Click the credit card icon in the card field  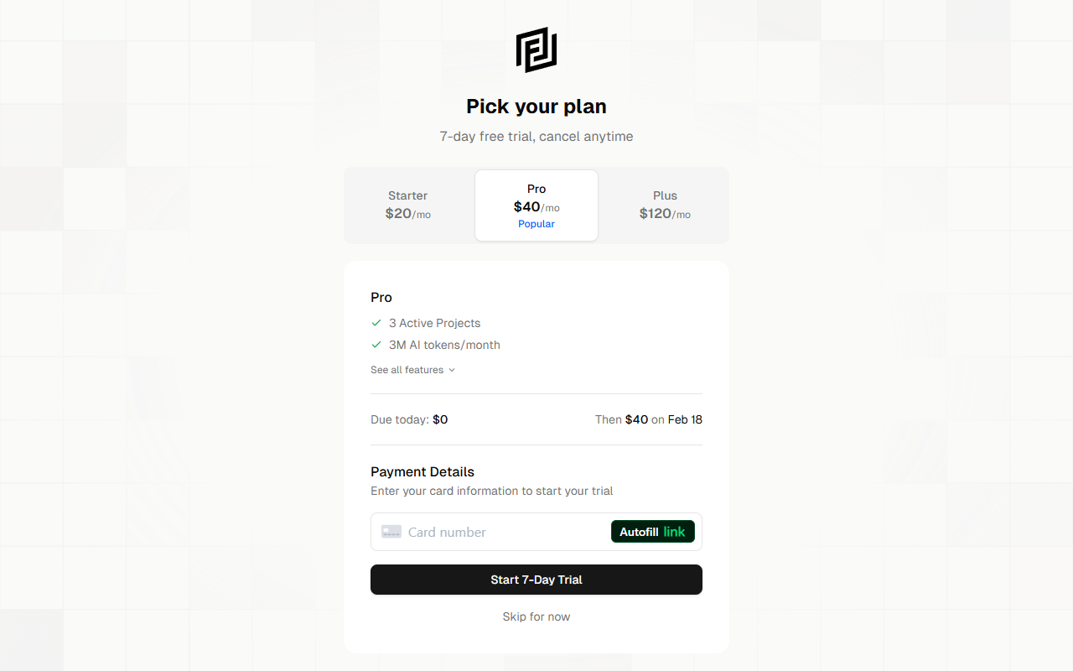coord(391,531)
